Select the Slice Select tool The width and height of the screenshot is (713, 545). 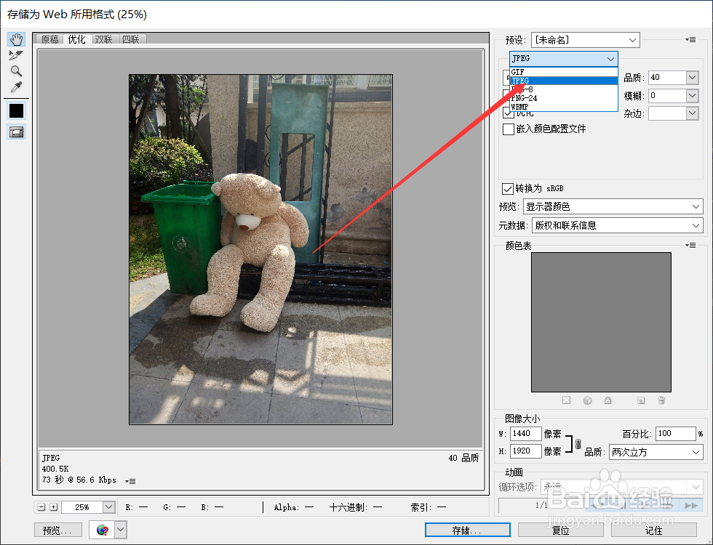pyautogui.click(x=15, y=55)
